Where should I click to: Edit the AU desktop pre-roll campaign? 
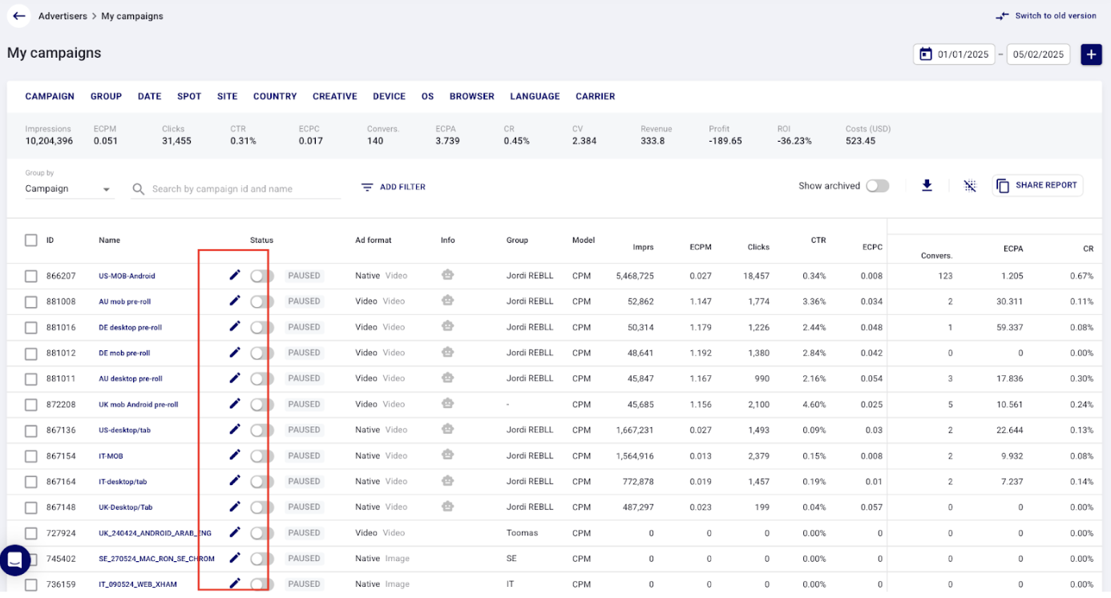(235, 378)
